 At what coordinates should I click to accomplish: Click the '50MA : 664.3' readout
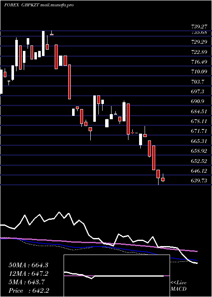pos(28,265)
